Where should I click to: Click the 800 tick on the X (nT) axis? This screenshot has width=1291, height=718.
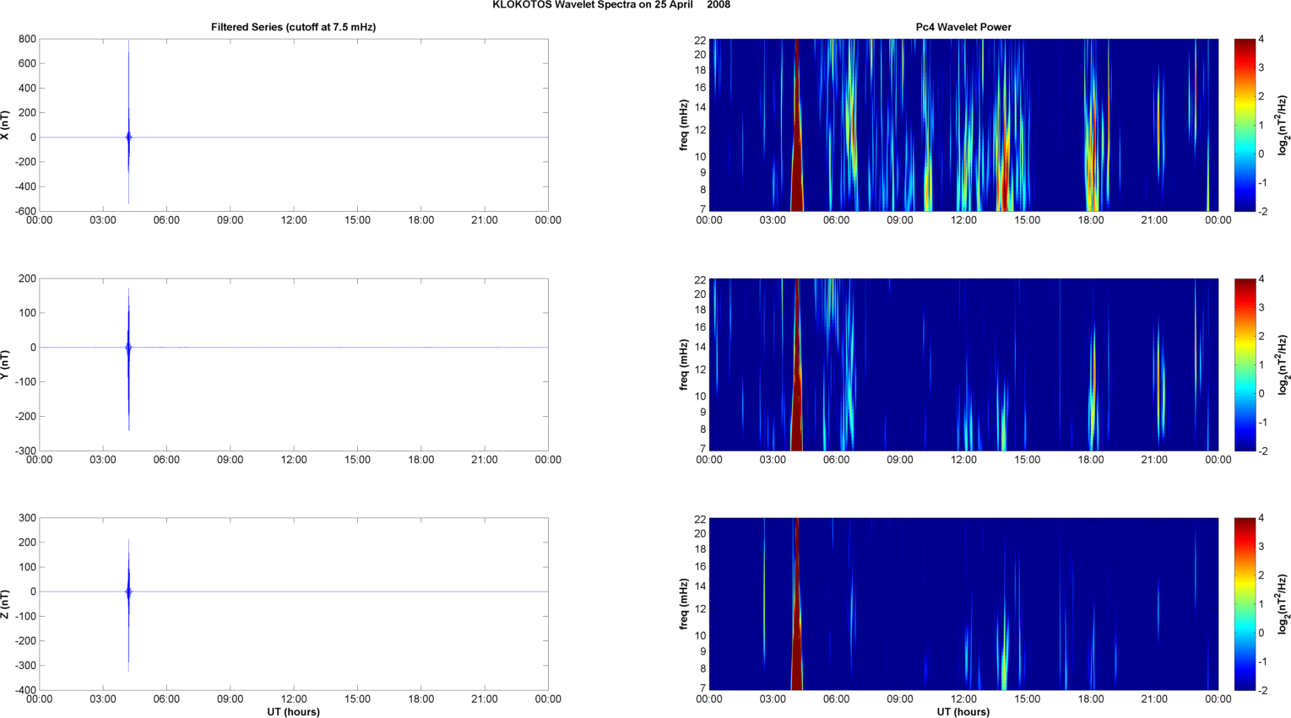(x=27, y=39)
